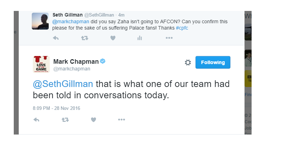View analytics for Seth Gillman's tweet

(140, 38)
